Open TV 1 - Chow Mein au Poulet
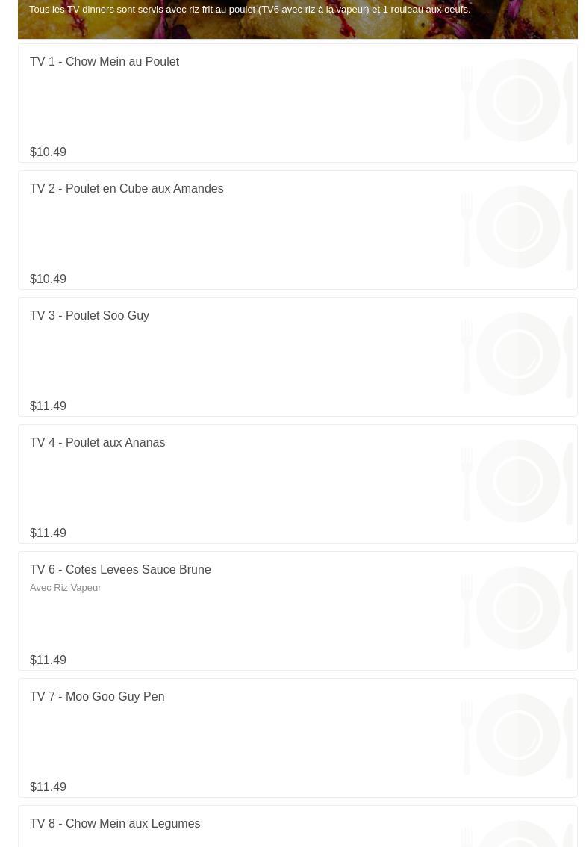The image size is (586, 847). (105, 62)
